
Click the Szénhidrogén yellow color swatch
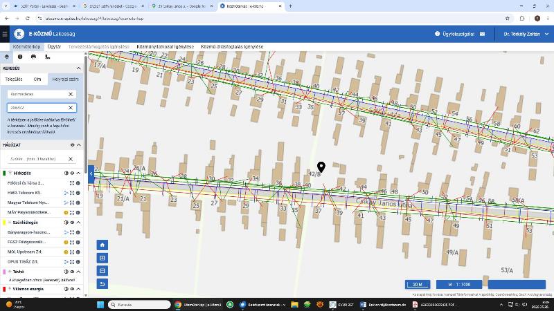point(4,223)
